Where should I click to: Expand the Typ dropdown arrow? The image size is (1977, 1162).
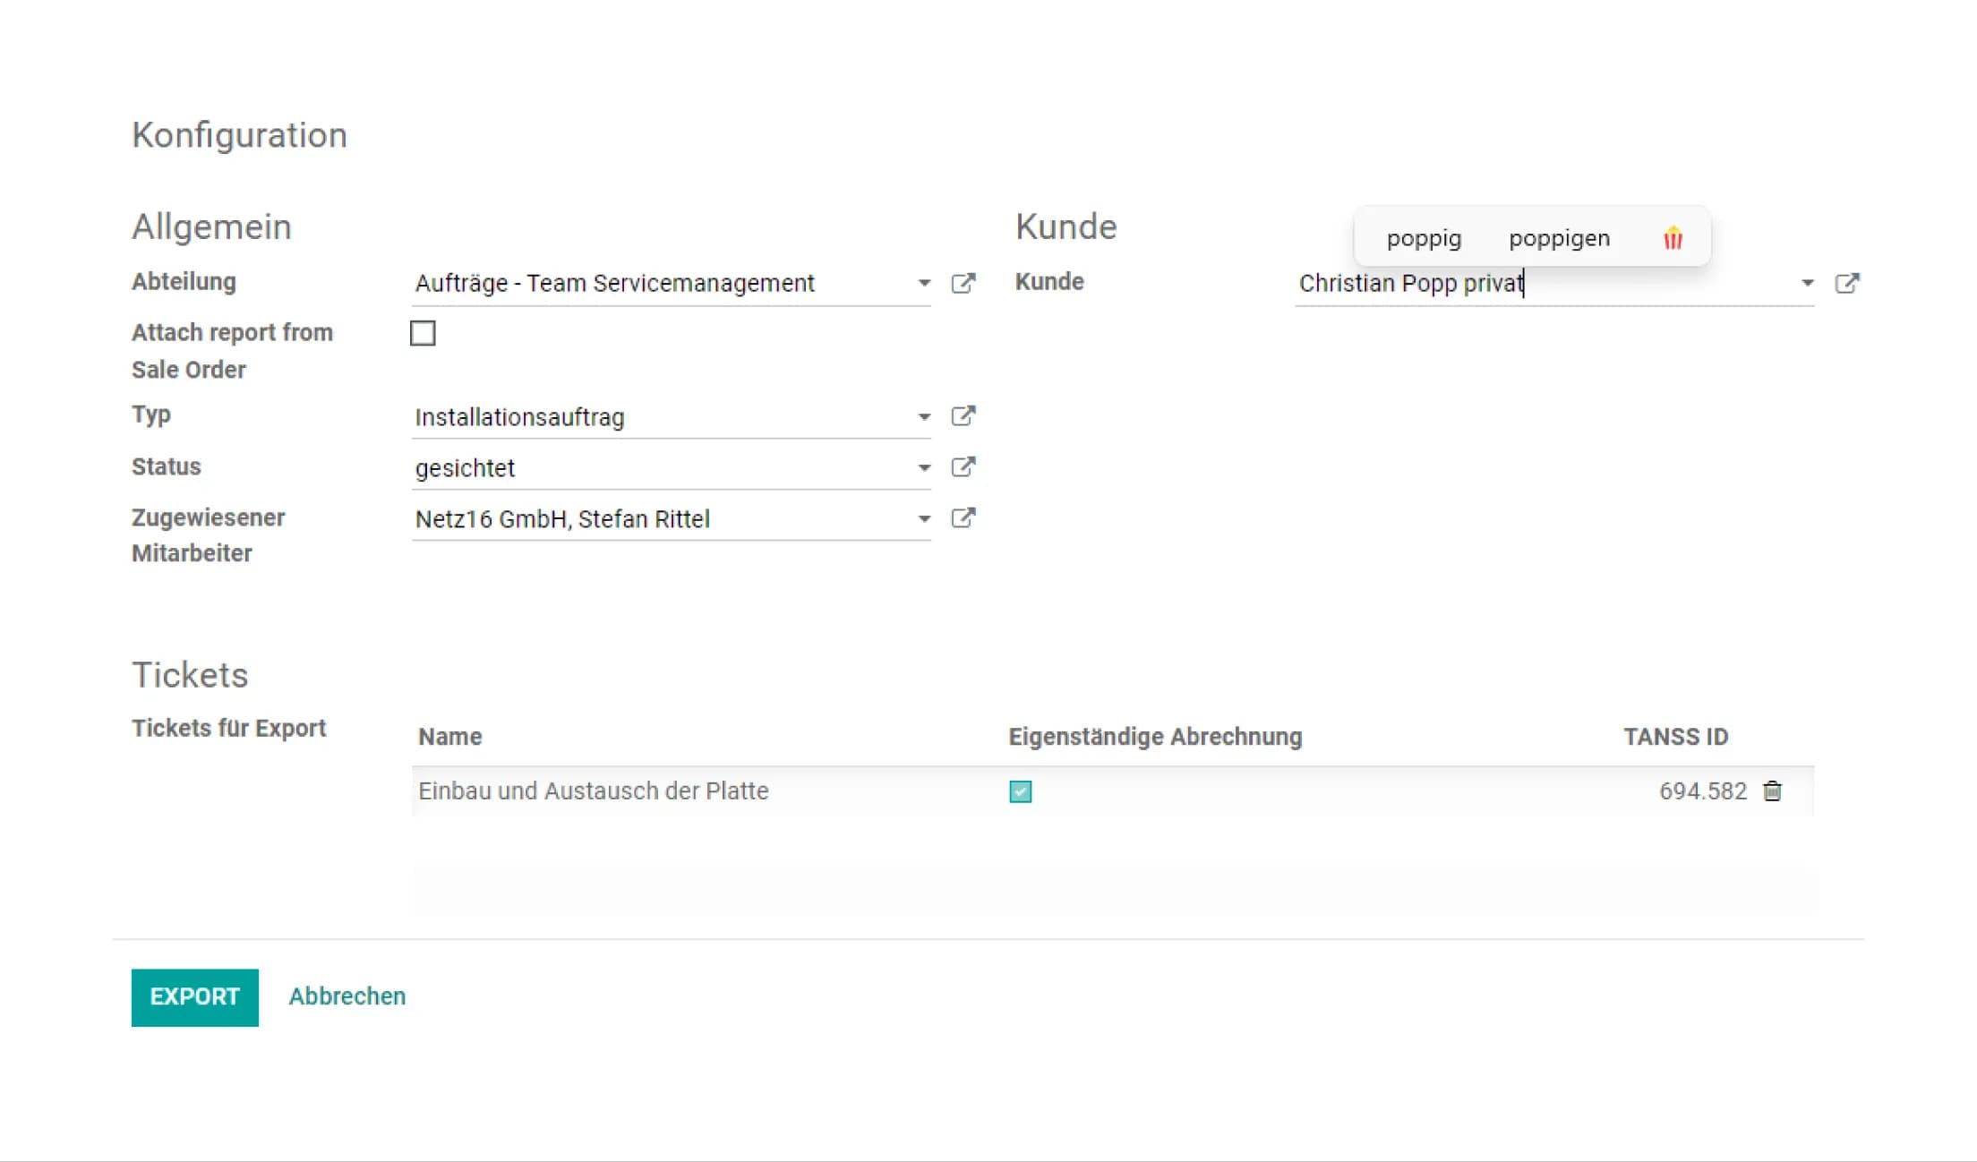[x=924, y=417]
